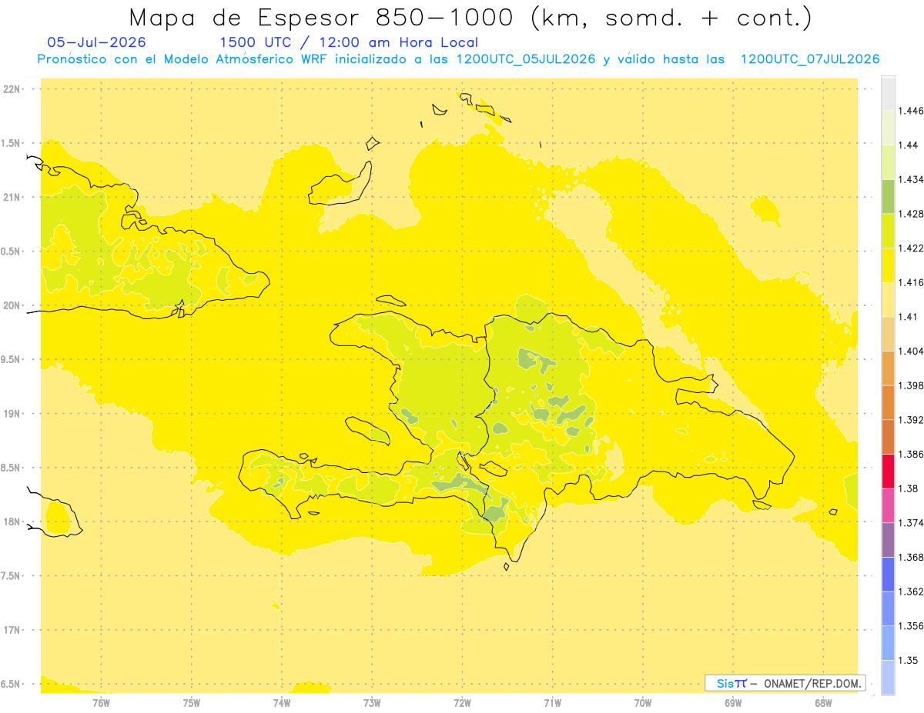The width and height of the screenshot is (924, 713).
Task: Click the colorbar label "1.38"
Action: pos(908,488)
